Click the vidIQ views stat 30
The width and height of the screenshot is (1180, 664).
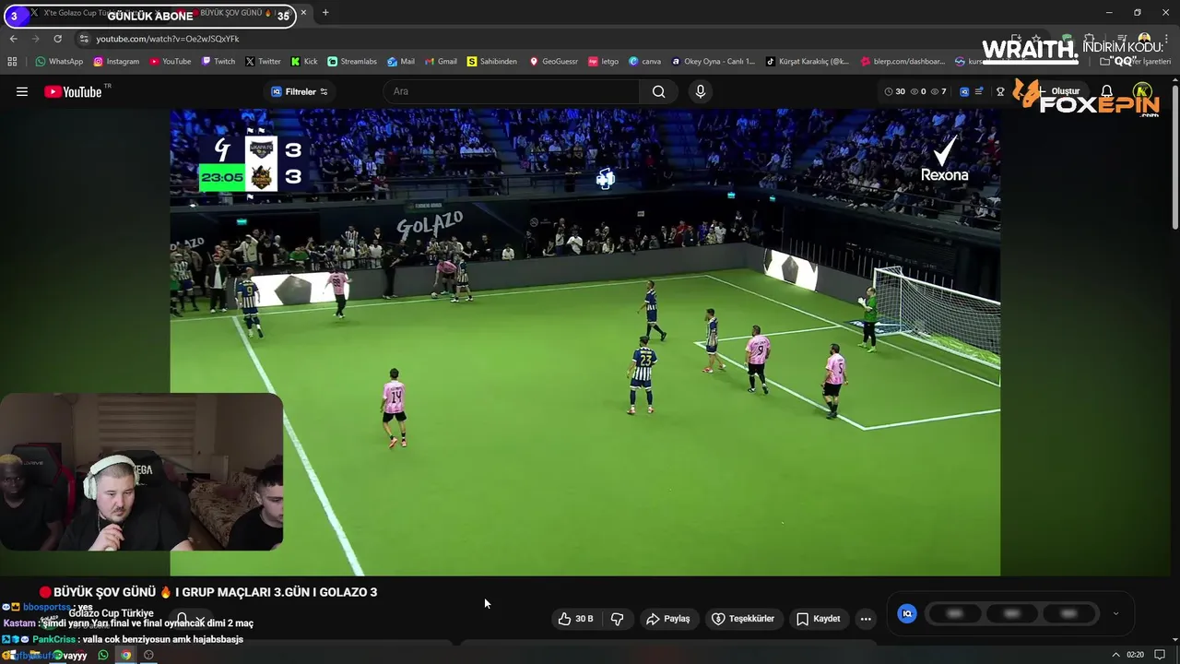click(895, 91)
